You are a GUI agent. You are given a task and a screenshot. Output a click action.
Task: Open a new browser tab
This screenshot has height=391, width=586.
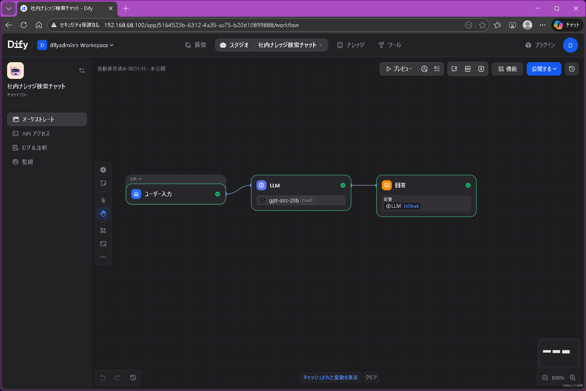coord(126,8)
